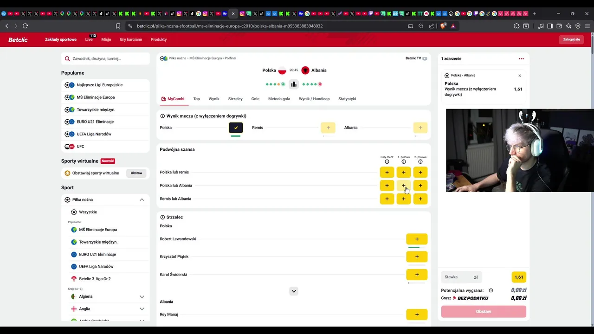
Task: Toggle the browser sidebar panel icon
Action: pyautogui.click(x=550, y=26)
